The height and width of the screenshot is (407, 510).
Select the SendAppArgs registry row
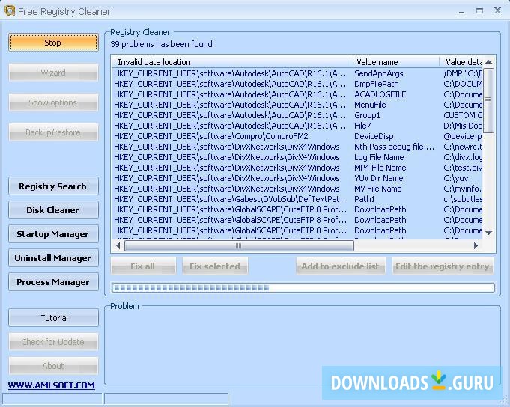pos(297,73)
